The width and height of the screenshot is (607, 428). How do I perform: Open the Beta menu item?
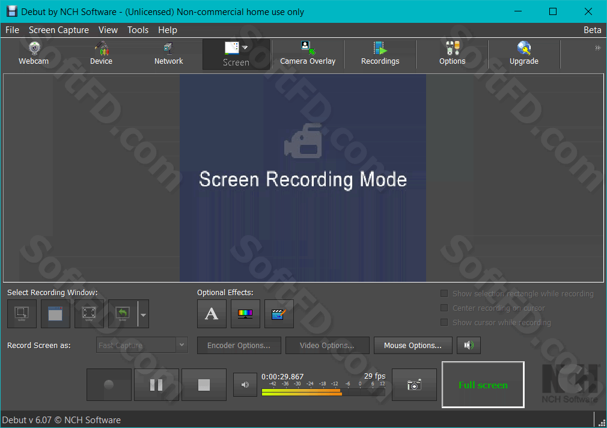[593, 30]
